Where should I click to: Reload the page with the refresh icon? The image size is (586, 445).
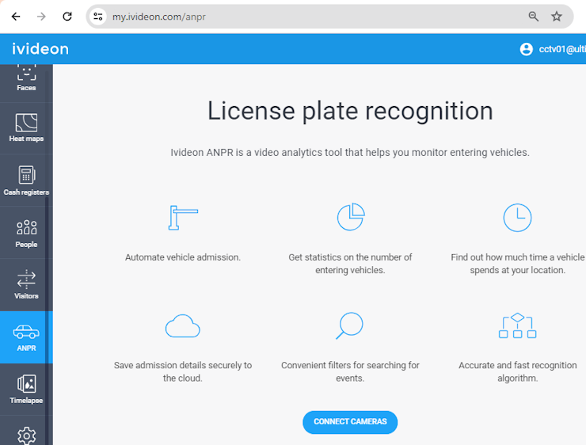67,17
